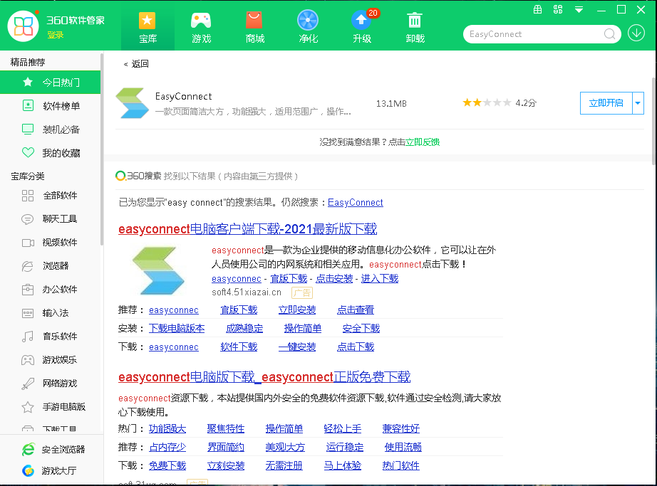Click the 运行稳定 link
Screen dimensions: 657x486
pyautogui.click(x=344, y=447)
